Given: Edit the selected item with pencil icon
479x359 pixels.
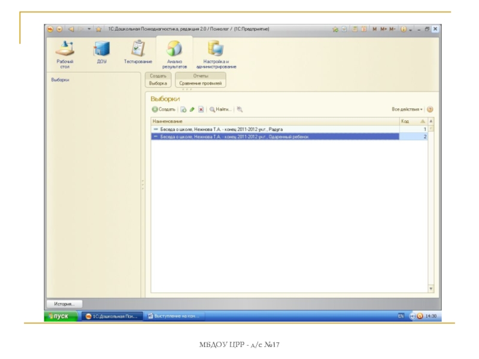Looking at the screenshot, I should coord(192,109).
